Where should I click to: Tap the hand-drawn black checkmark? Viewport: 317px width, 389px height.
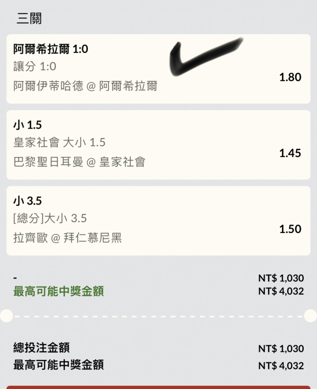(206, 57)
